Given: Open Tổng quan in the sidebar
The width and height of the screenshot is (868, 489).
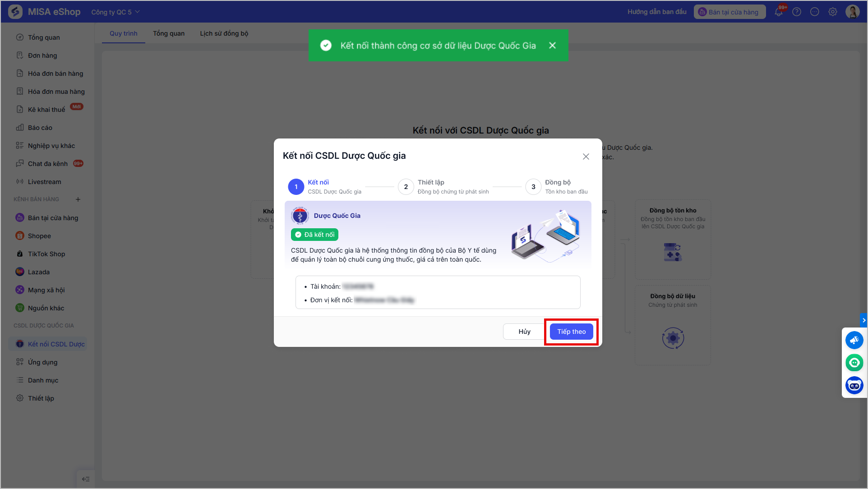Looking at the screenshot, I should 44,37.
